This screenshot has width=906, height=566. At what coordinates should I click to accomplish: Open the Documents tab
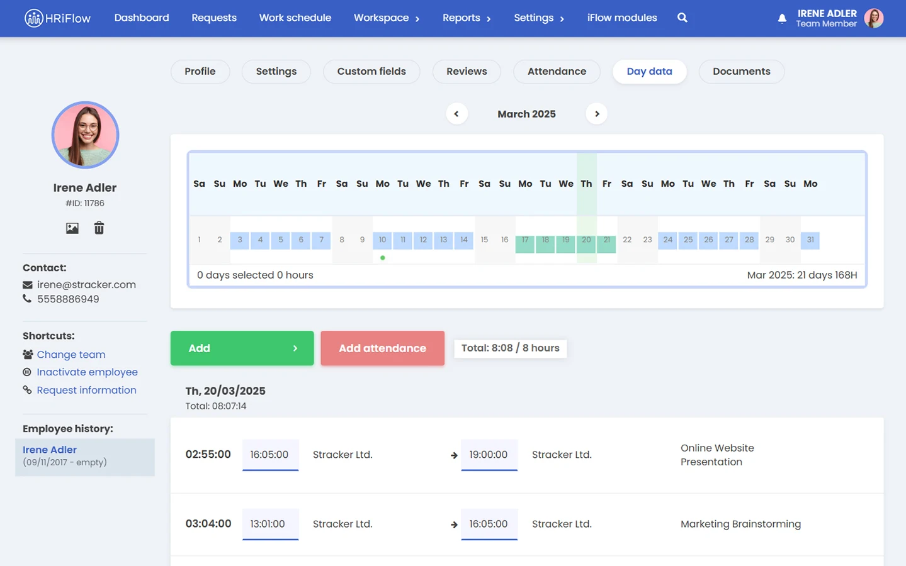click(x=741, y=72)
